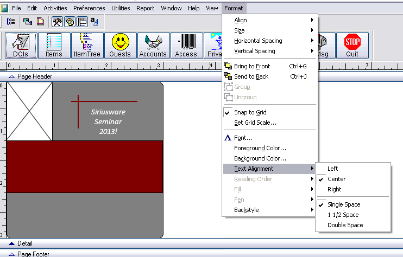Click the palette toolbar icon
This screenshot has width=403, height=257.
point(70,22)
